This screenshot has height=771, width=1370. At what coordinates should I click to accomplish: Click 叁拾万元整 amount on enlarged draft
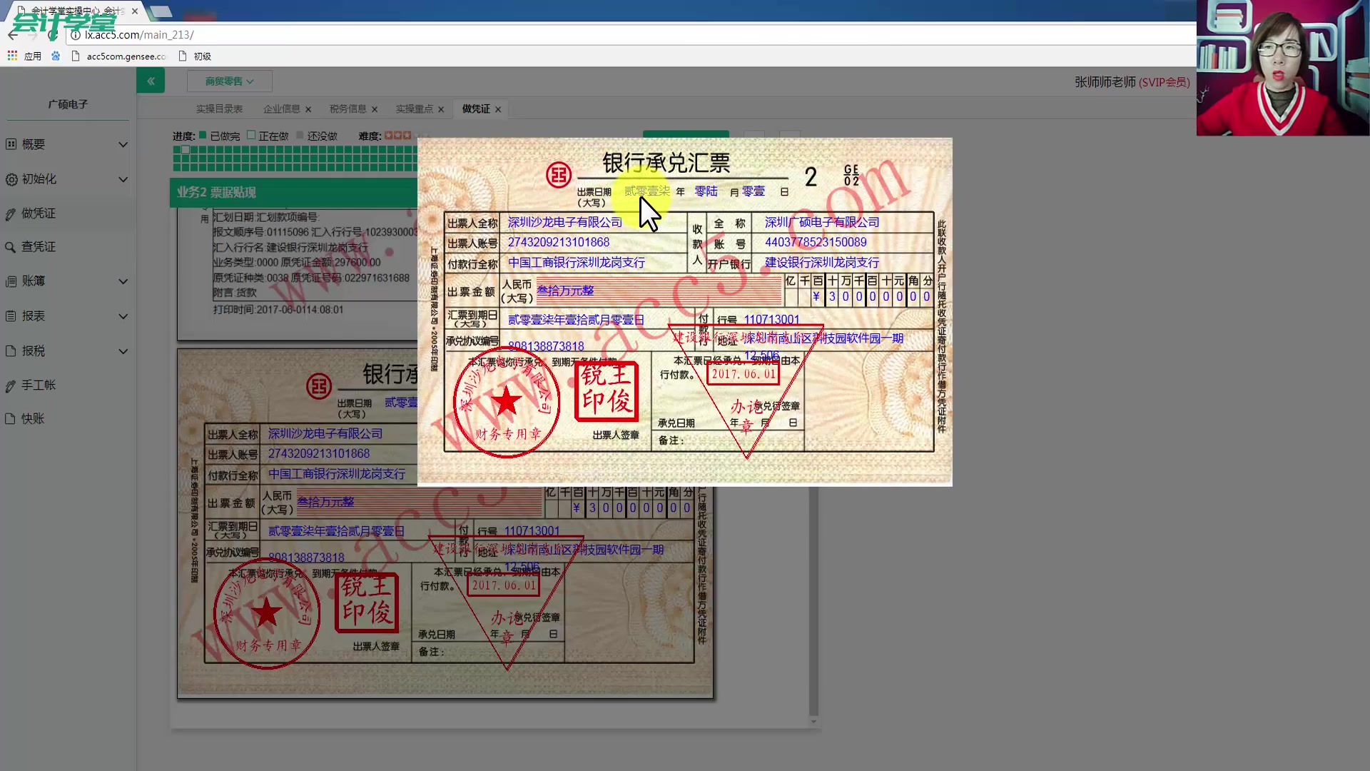(564, 291)
